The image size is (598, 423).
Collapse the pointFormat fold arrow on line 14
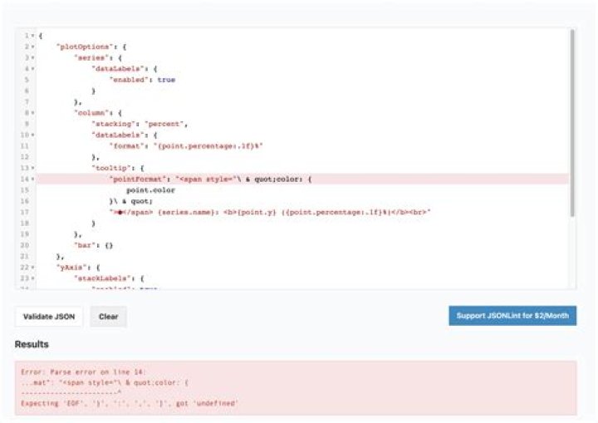pos(32,179)
